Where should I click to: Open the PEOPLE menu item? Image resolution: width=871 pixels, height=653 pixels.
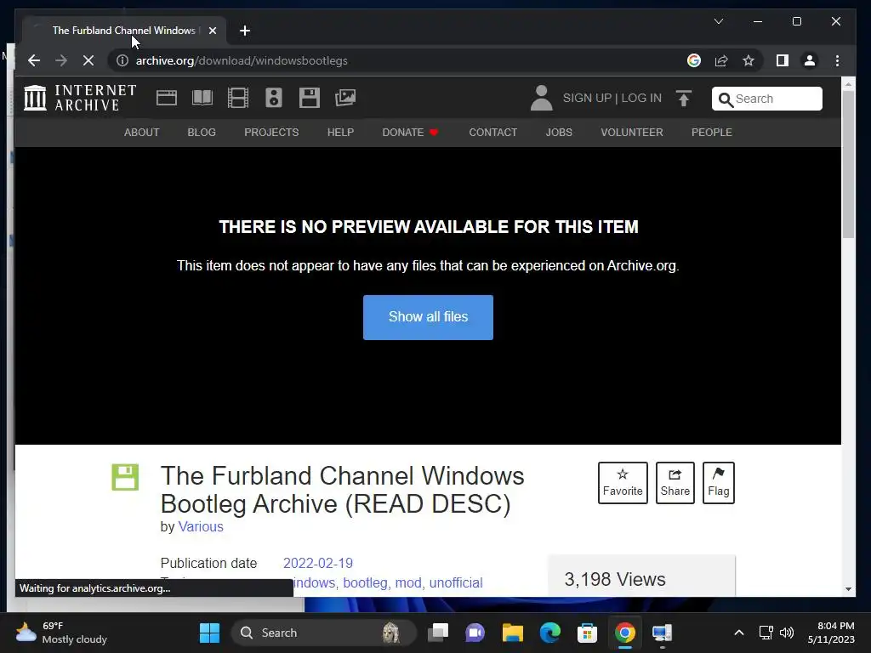click(712, 132)
